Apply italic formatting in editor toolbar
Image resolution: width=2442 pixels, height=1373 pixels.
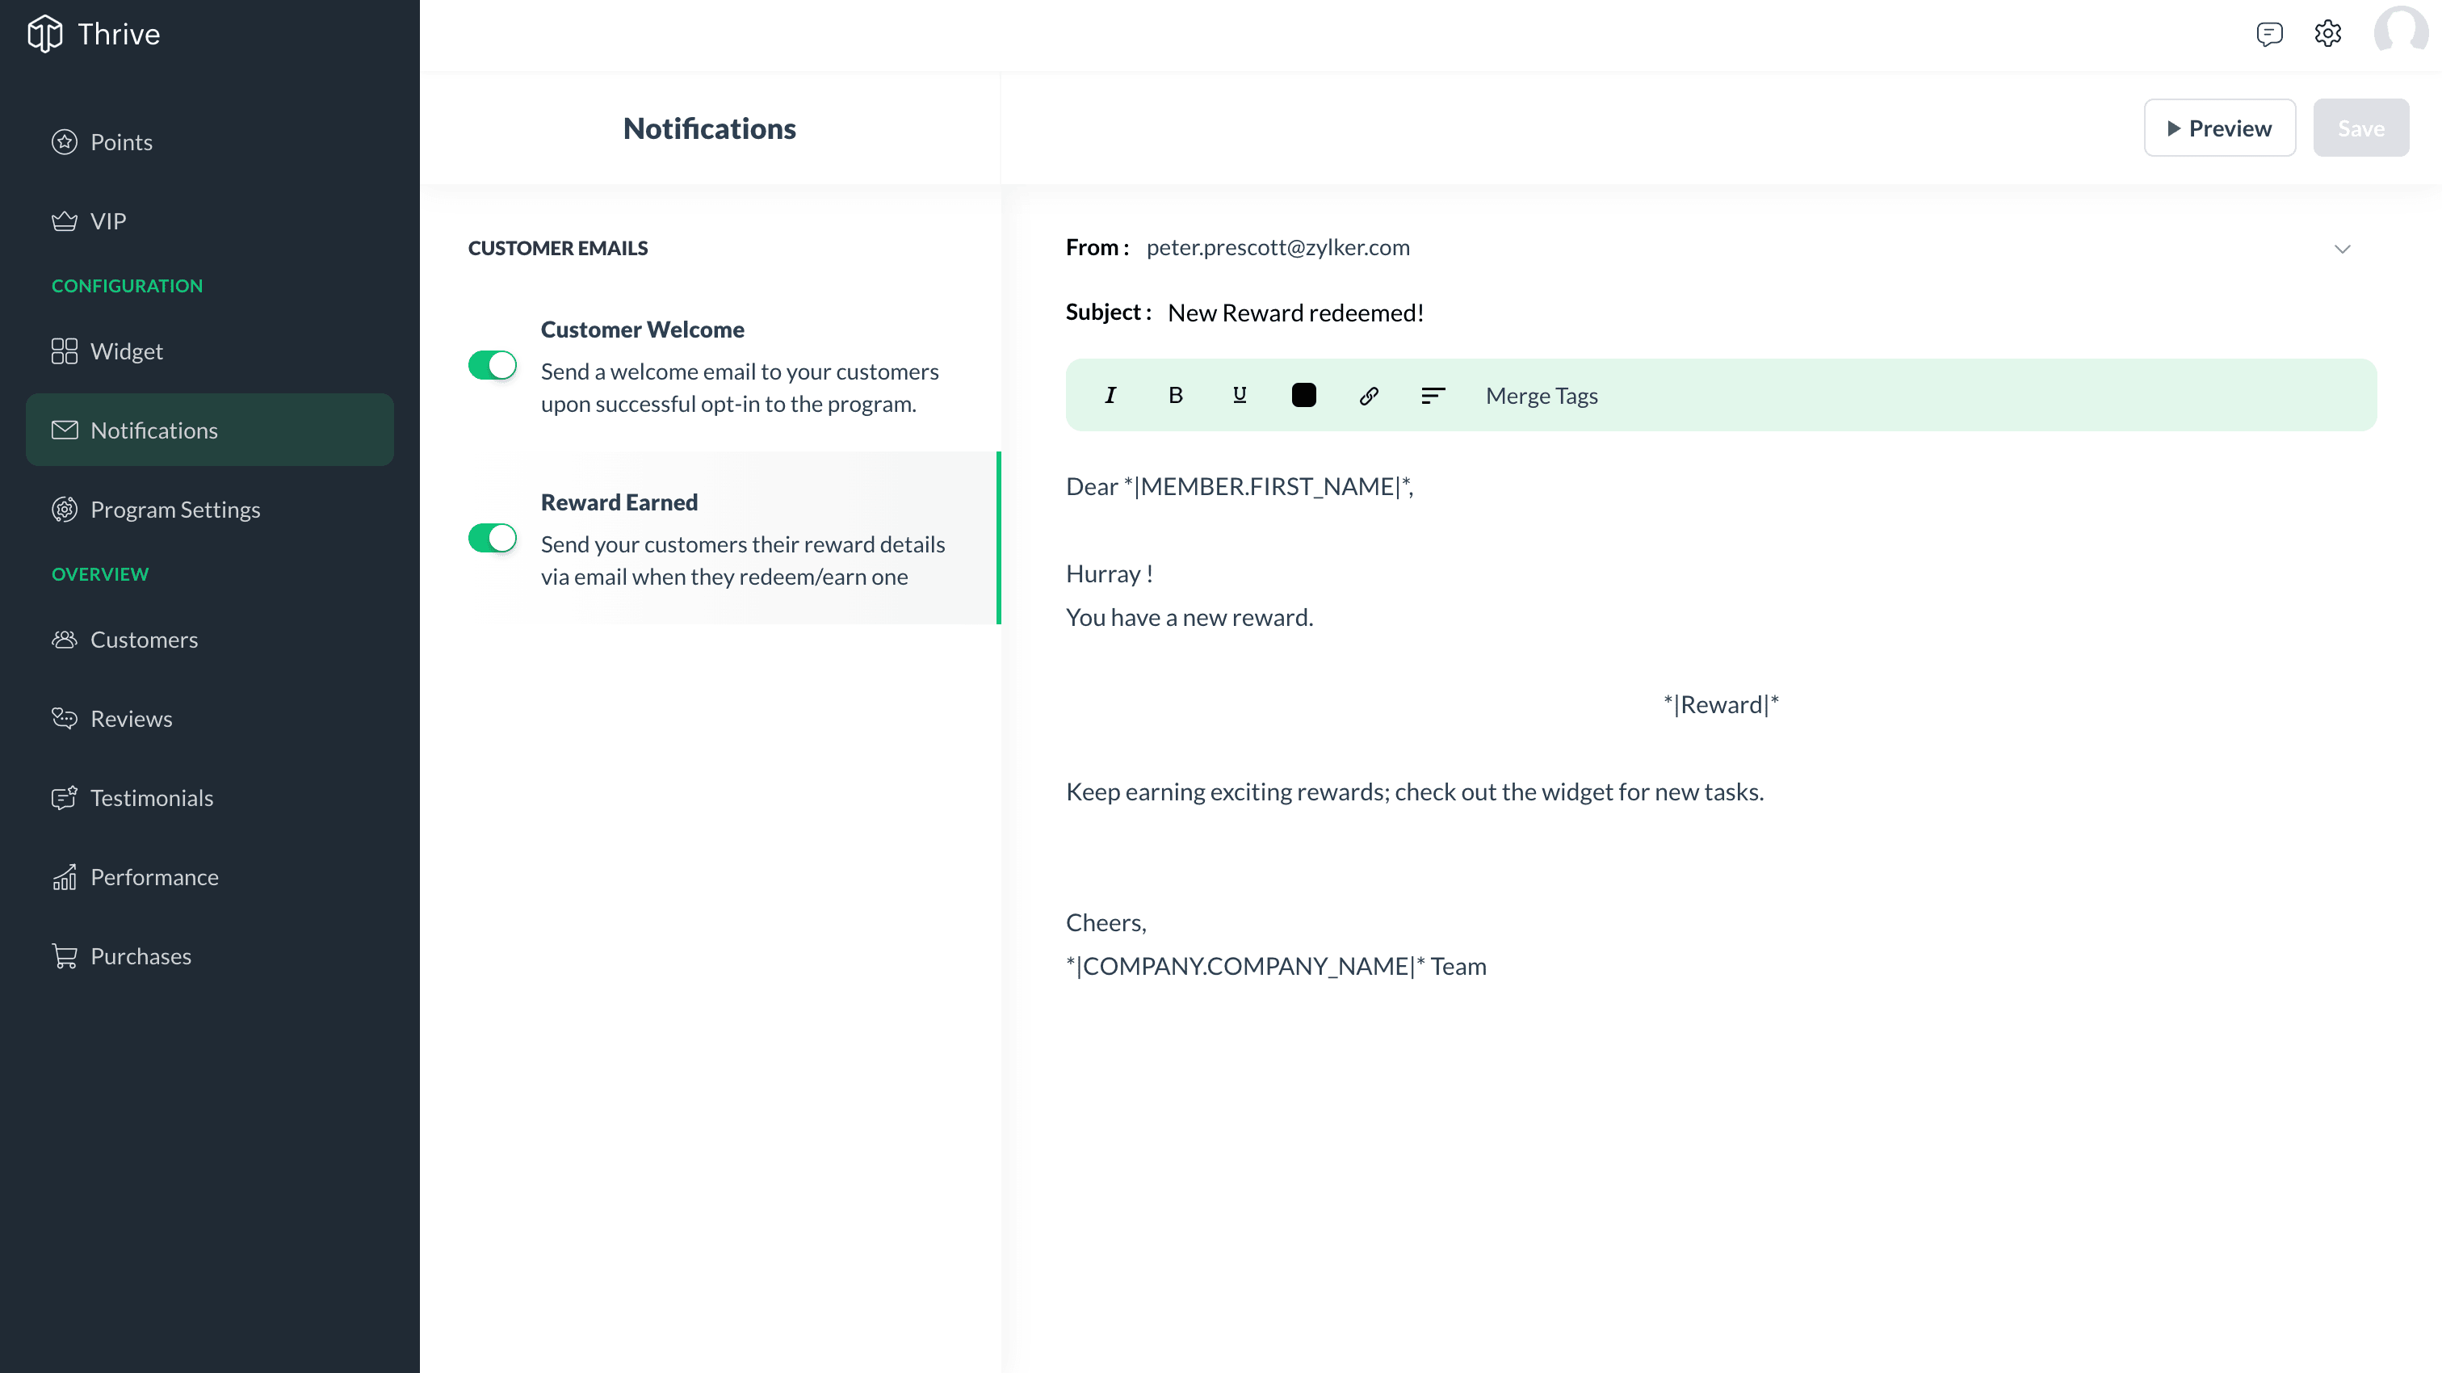(x=1110, y=396)
